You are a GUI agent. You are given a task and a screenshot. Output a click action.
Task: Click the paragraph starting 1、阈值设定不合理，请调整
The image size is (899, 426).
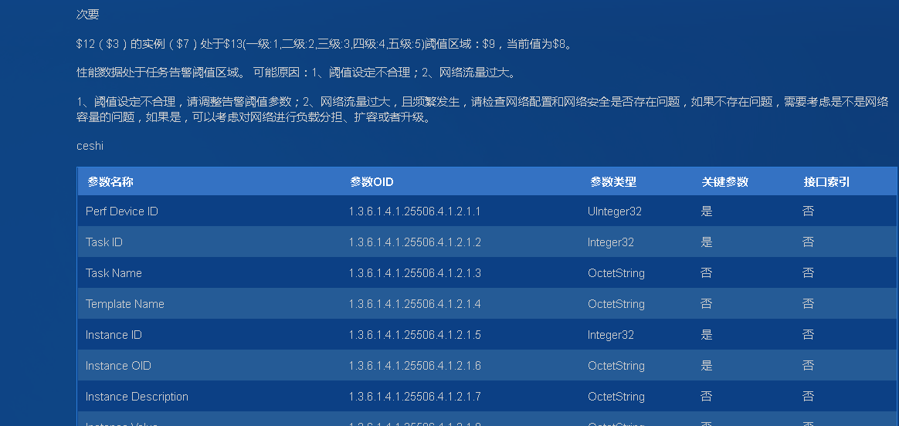pyautogui.click(x=483, y=110)
